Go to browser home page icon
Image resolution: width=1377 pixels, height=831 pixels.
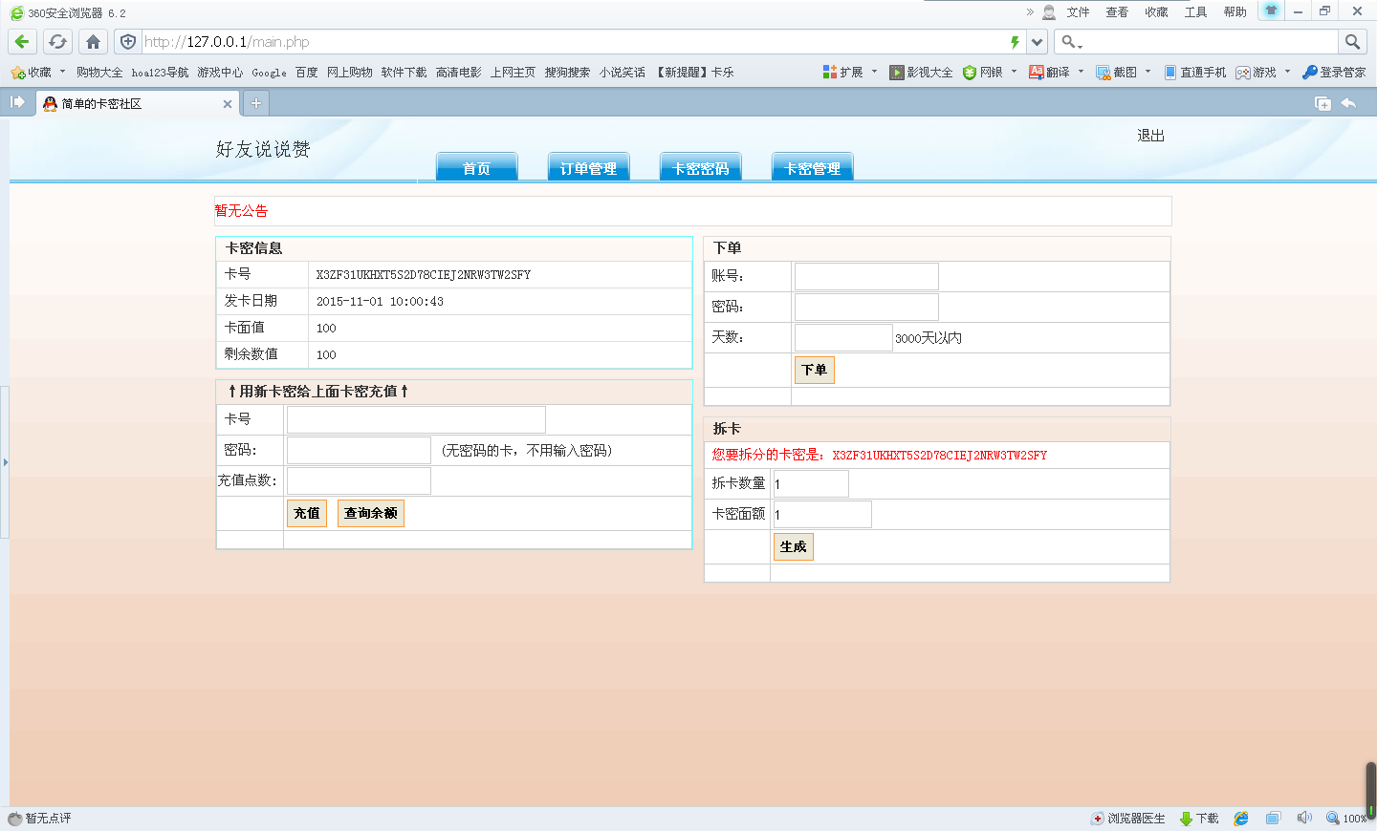(93, 42)
